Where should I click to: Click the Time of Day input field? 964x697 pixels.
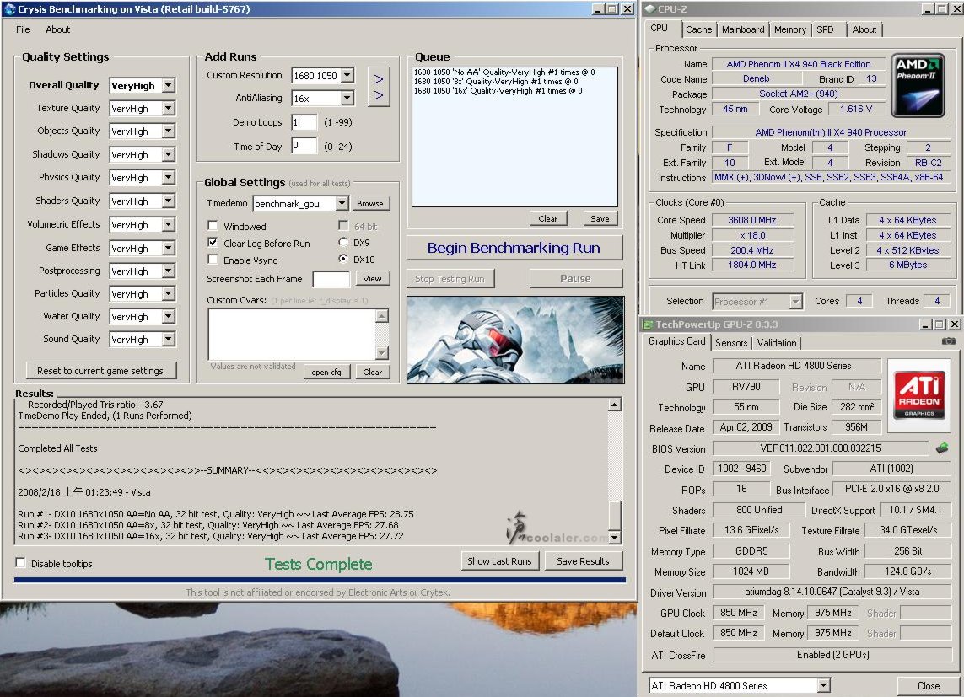click(304, 146)
